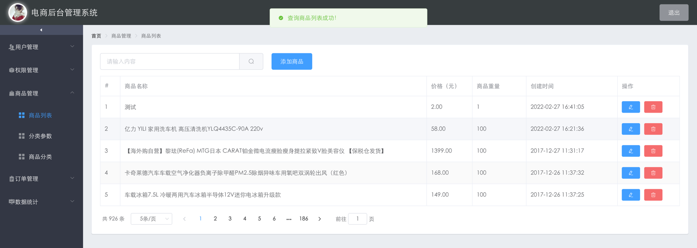This screenshot has width=697, height=248.
Task: Edit the 卡奇莱德 空气净化器 row
Action: (x=630, y=173)
